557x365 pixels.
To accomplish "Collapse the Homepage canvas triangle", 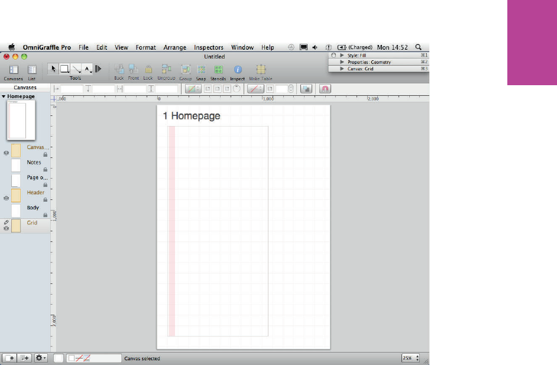I will coord(4,96).
